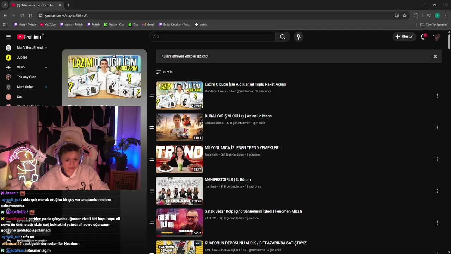The width and height of the screenshot is (451, 254).
Task: Open options menu for DUBAI YARIŞ VLOGU video
Action: tap(437, 128)
